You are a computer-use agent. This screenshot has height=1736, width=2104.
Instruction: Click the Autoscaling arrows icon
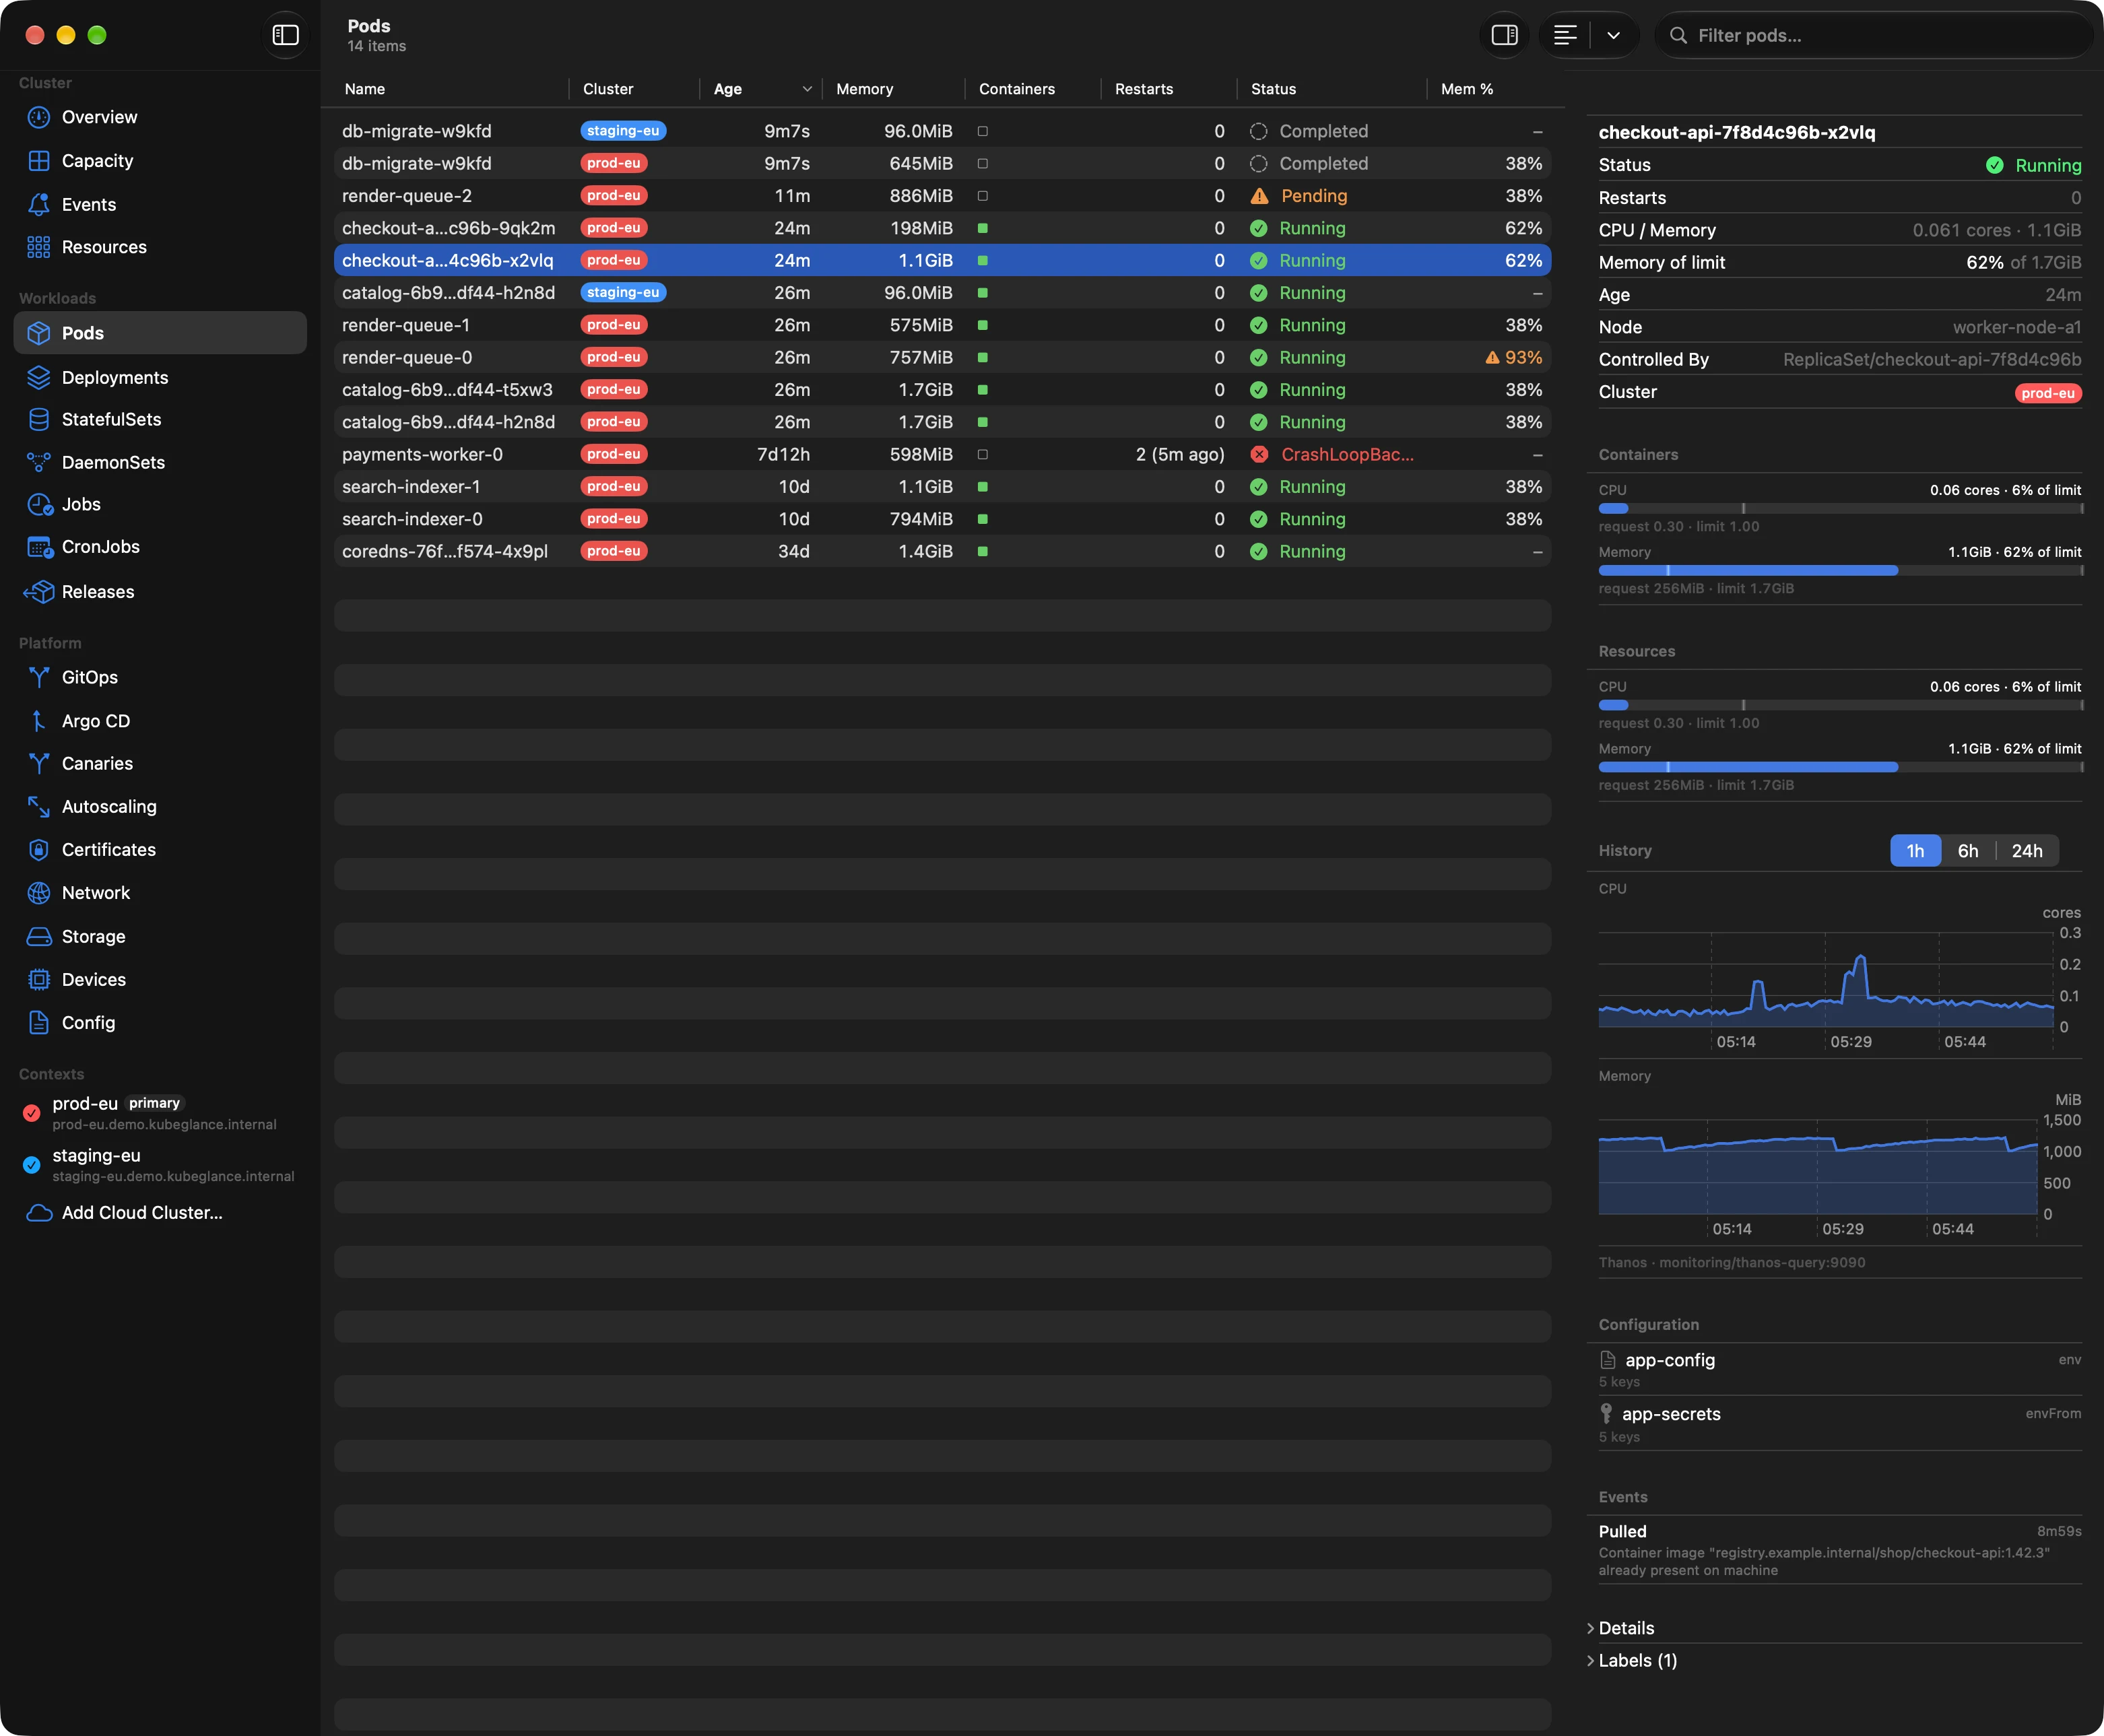tap(38, 806)
